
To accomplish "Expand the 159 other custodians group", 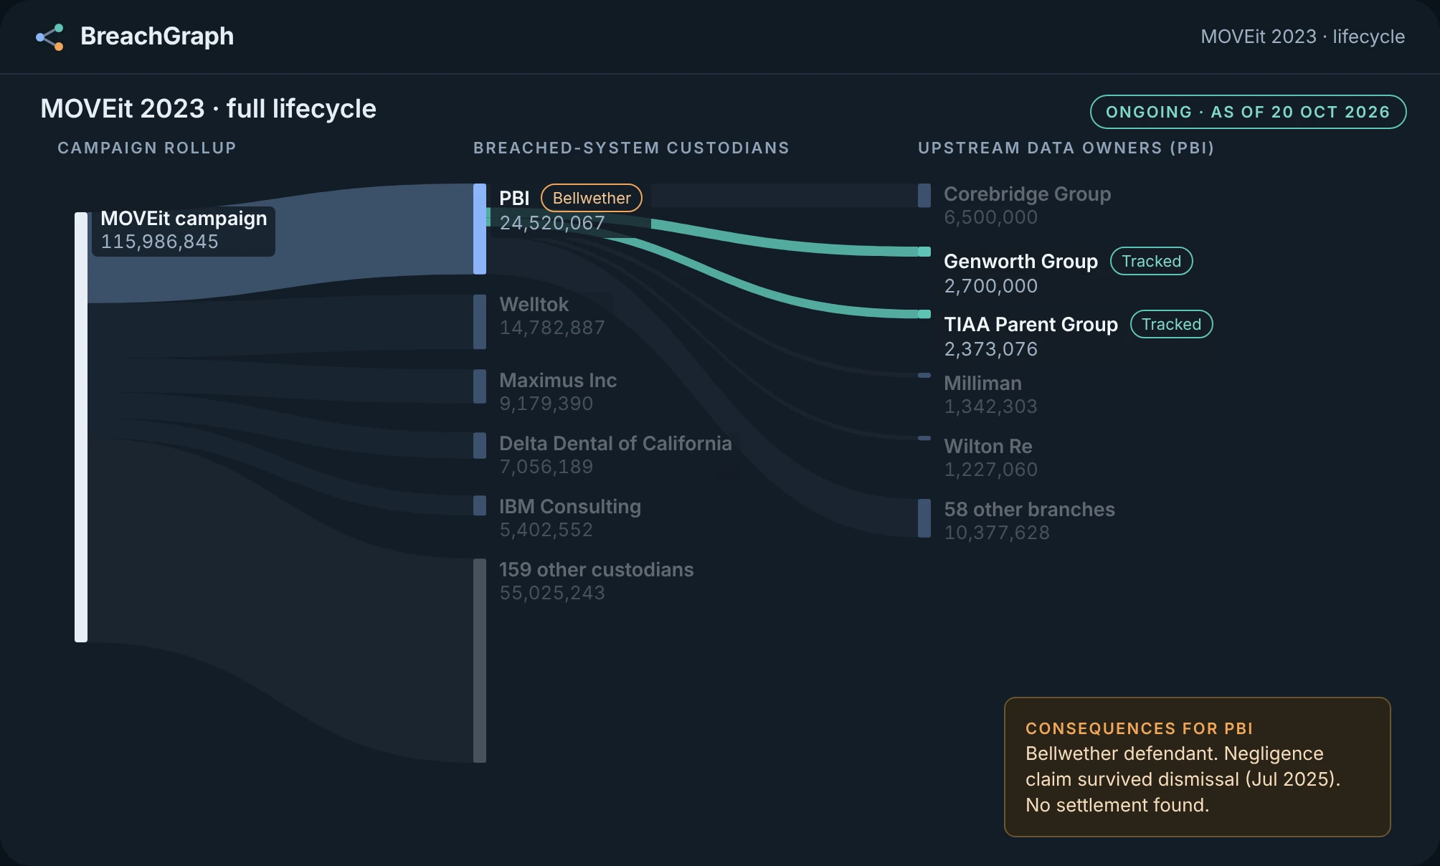I will pyautogui.click(x=596, y=570).
